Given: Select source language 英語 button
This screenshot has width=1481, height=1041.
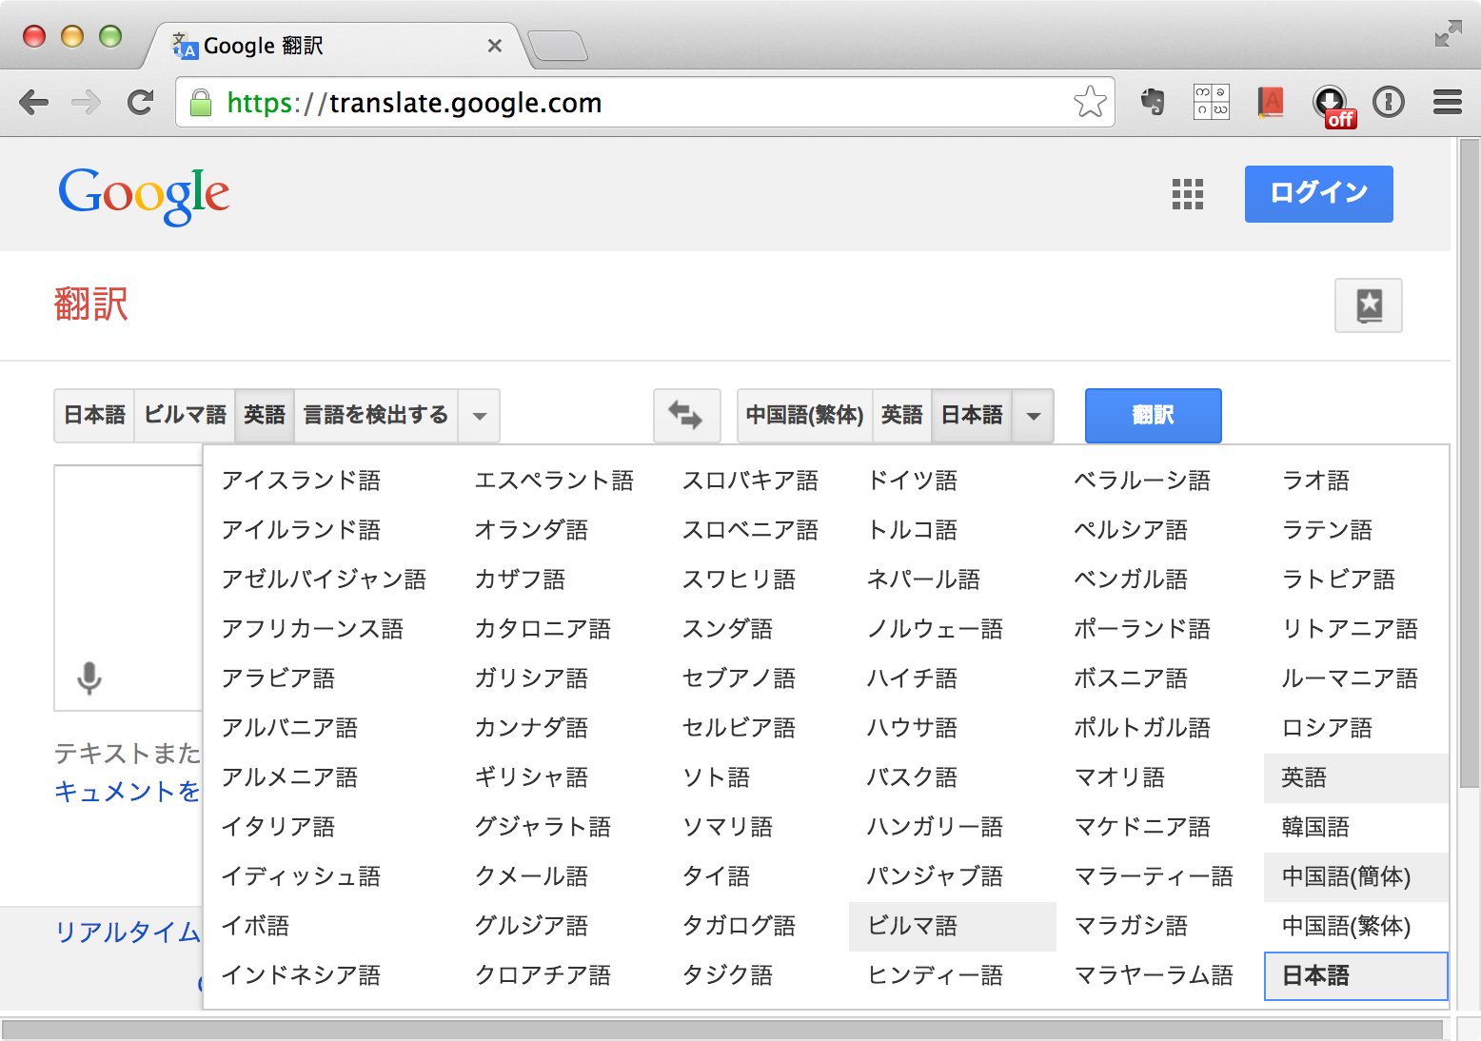Looking at the screenshot, I should tap(265, 416).
